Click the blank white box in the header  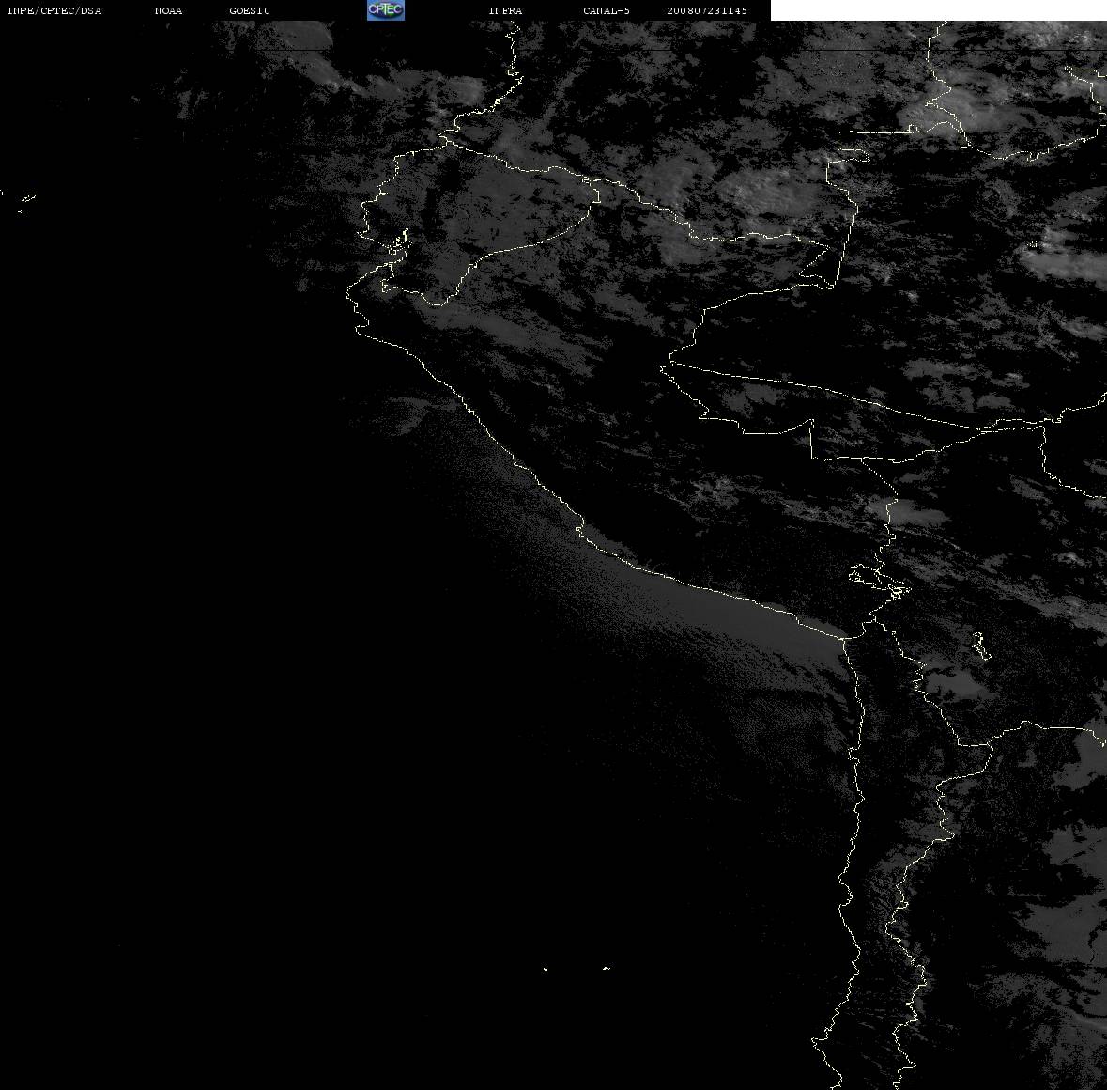click(938, 10)
